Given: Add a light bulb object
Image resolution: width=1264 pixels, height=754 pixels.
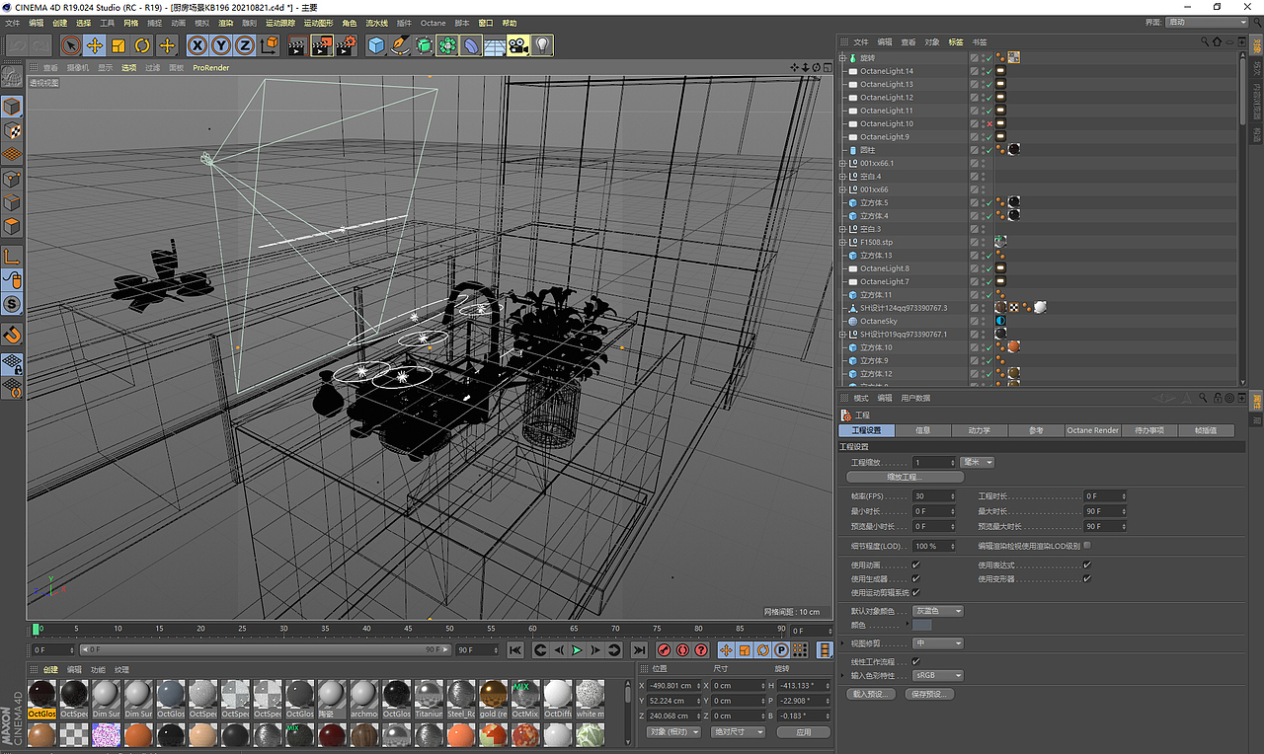Looking at the screenshot, I should point(542,45).
